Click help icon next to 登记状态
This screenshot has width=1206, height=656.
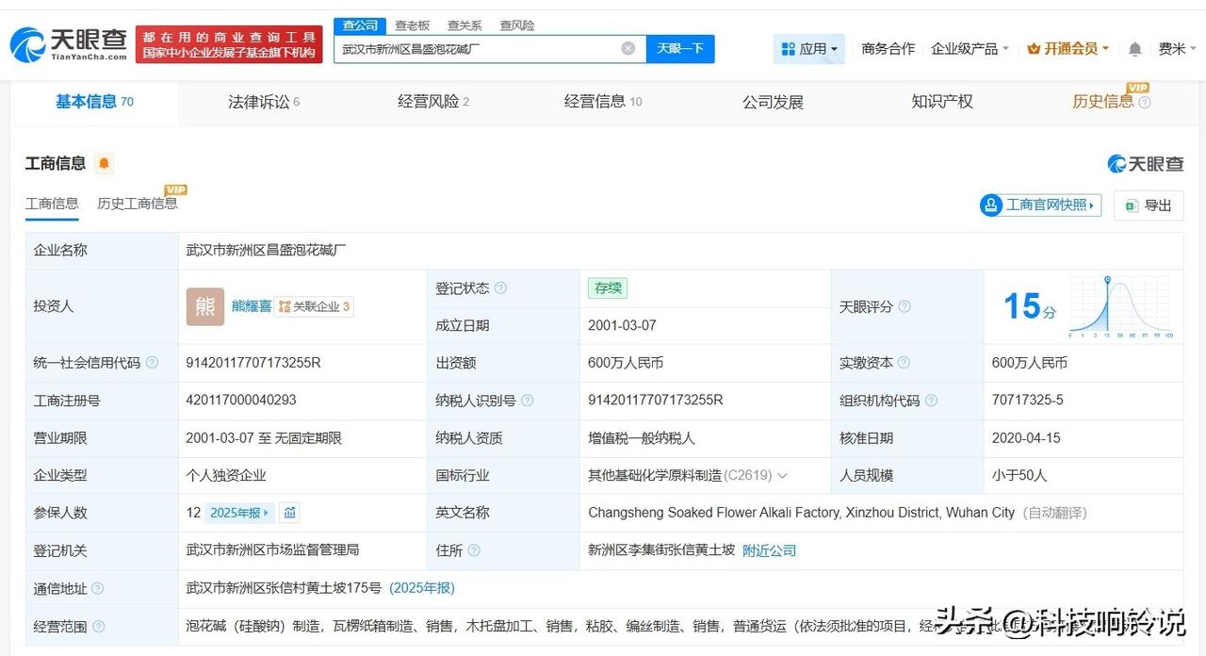500,287
